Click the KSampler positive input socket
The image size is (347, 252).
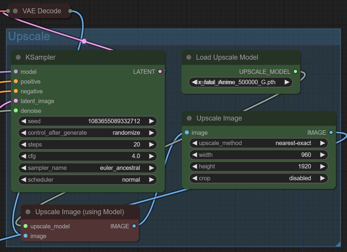pyautogui.click(x=16, y=81)
